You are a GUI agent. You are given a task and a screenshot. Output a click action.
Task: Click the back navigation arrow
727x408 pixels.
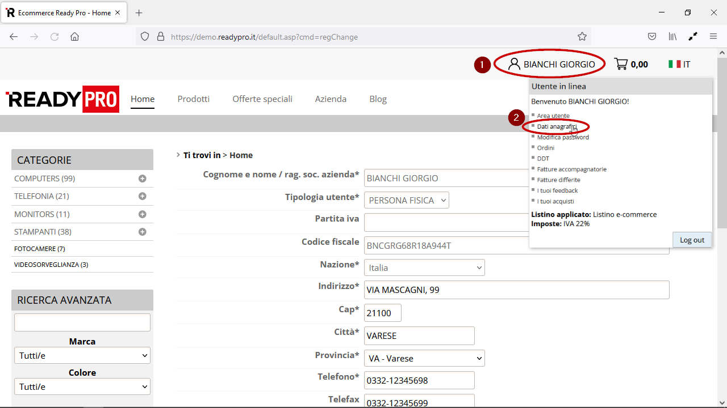14,36
